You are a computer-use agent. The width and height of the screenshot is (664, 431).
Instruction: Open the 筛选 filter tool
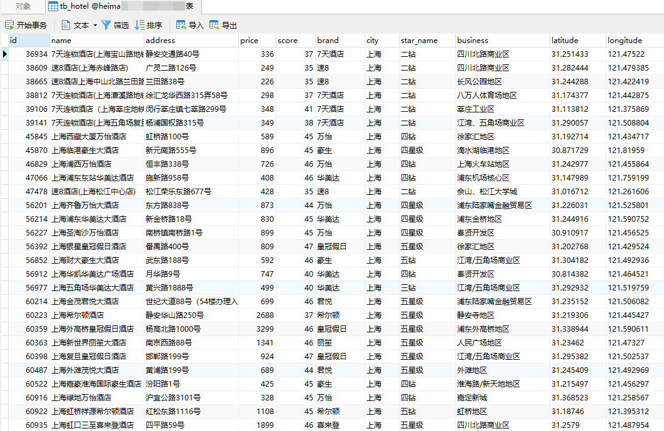[106, 26]
